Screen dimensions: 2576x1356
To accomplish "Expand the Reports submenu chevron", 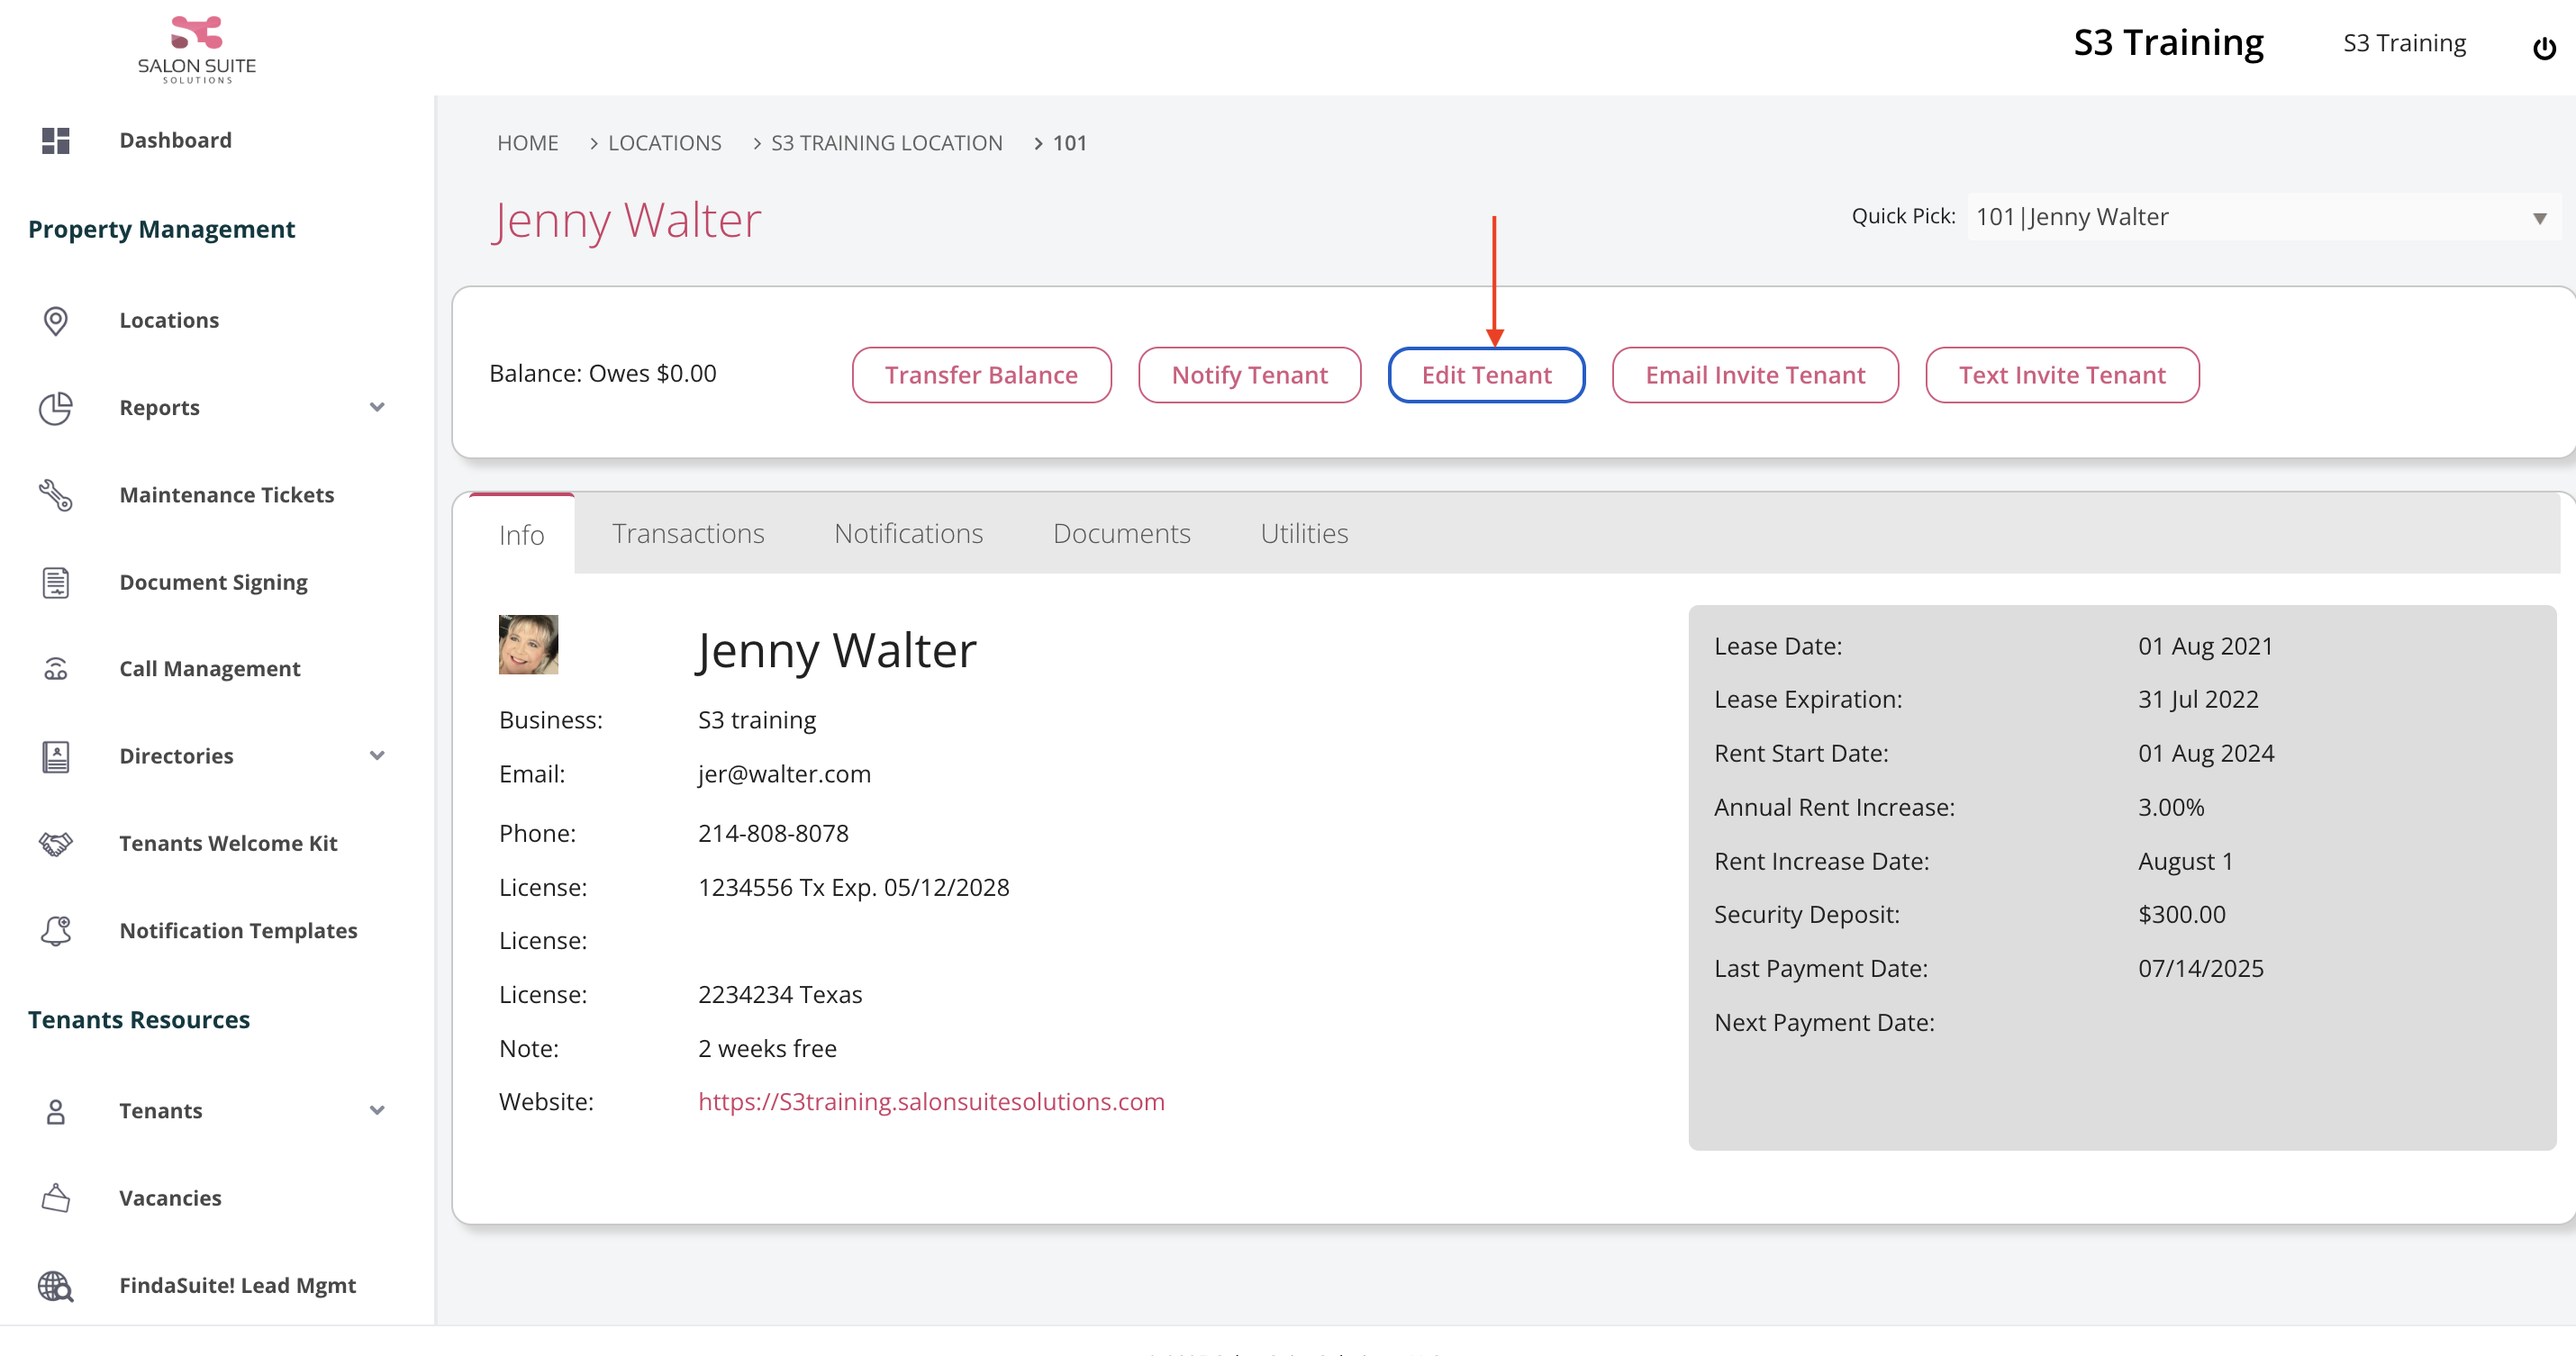I will point(377,407).
